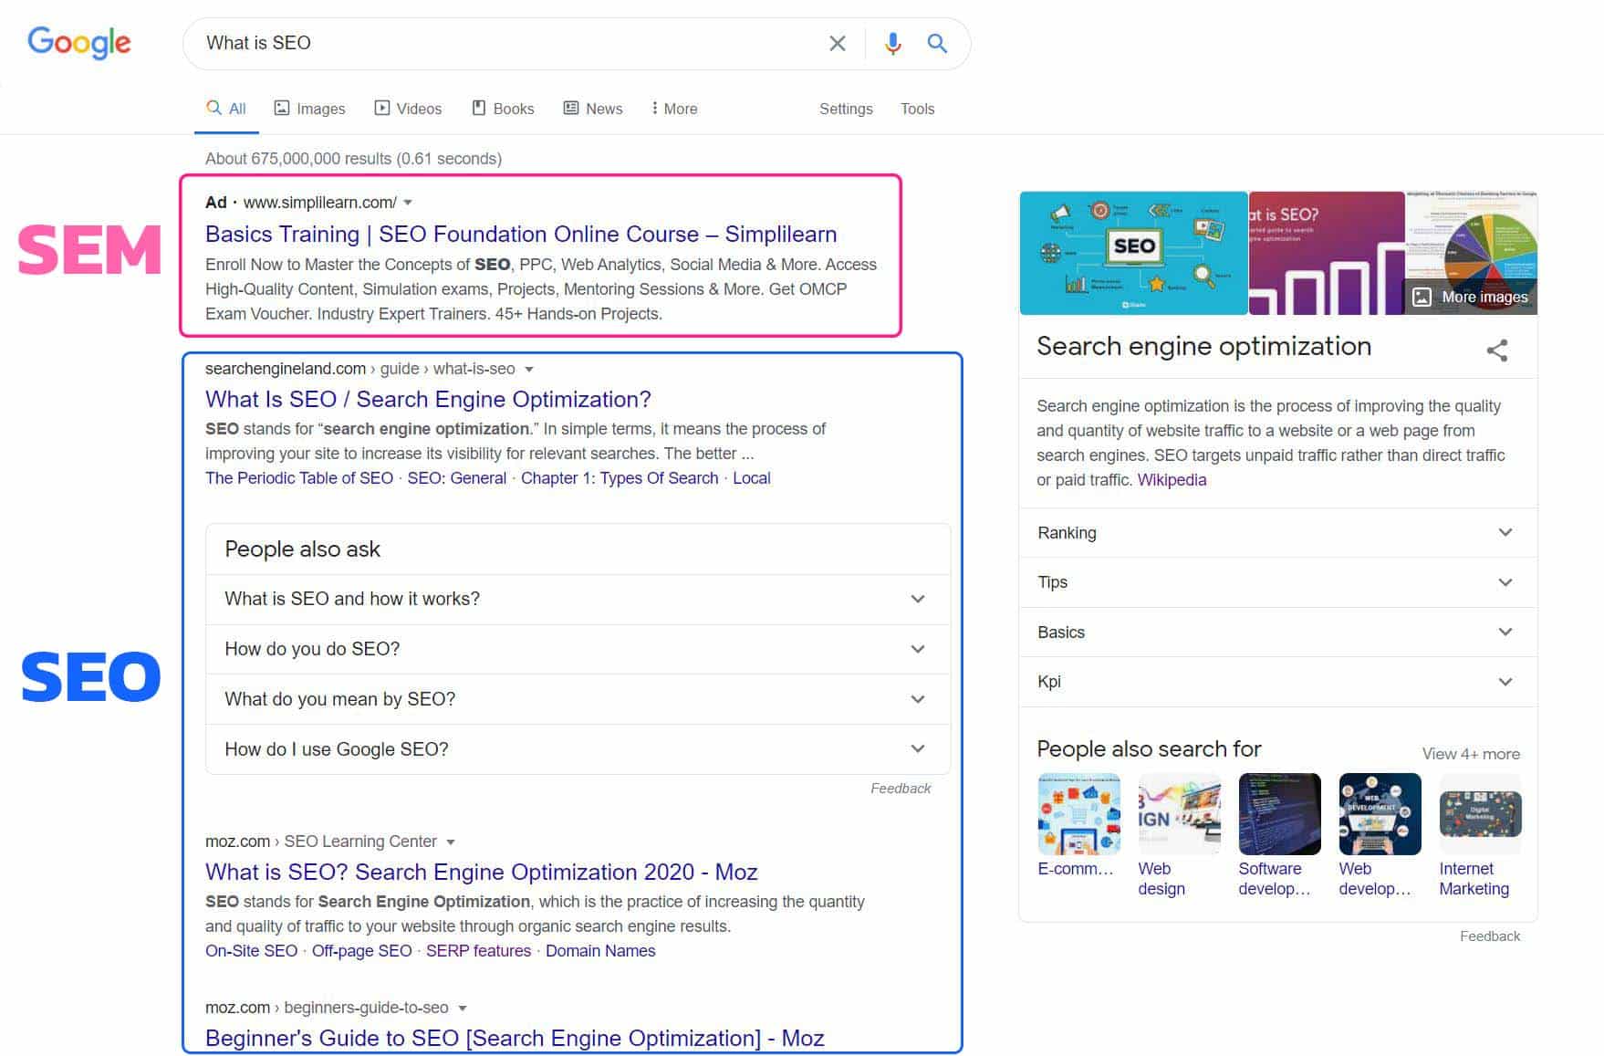Expand What is SEO and how it works?
The image size is (1604, 1056).
[x=578, y=599]
